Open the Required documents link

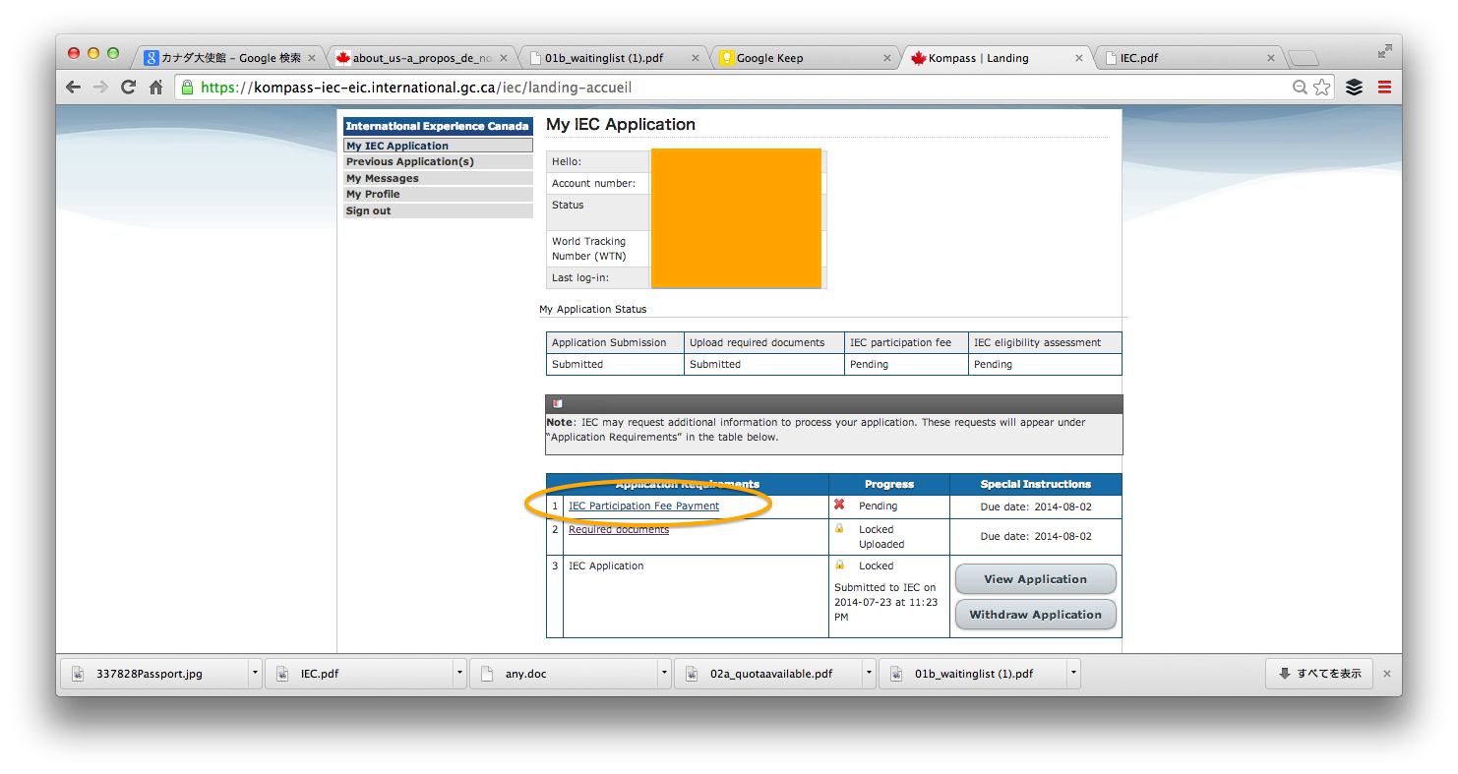(618, 530)
